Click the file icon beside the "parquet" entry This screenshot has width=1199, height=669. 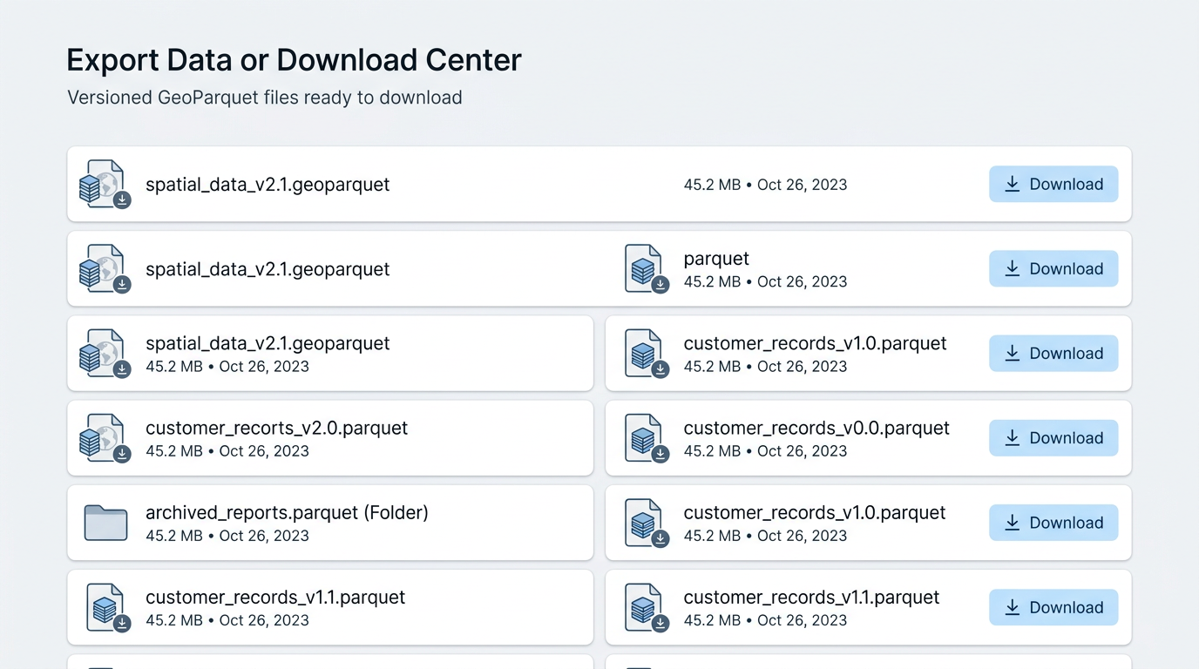coord(646,268)
